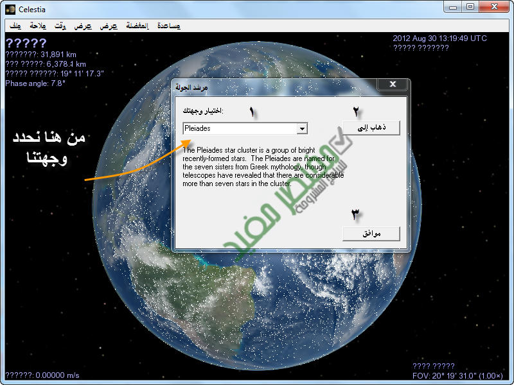Click the Celestia app icon in title bar
The width and height of the screenshot is (514, 385).
10,9
